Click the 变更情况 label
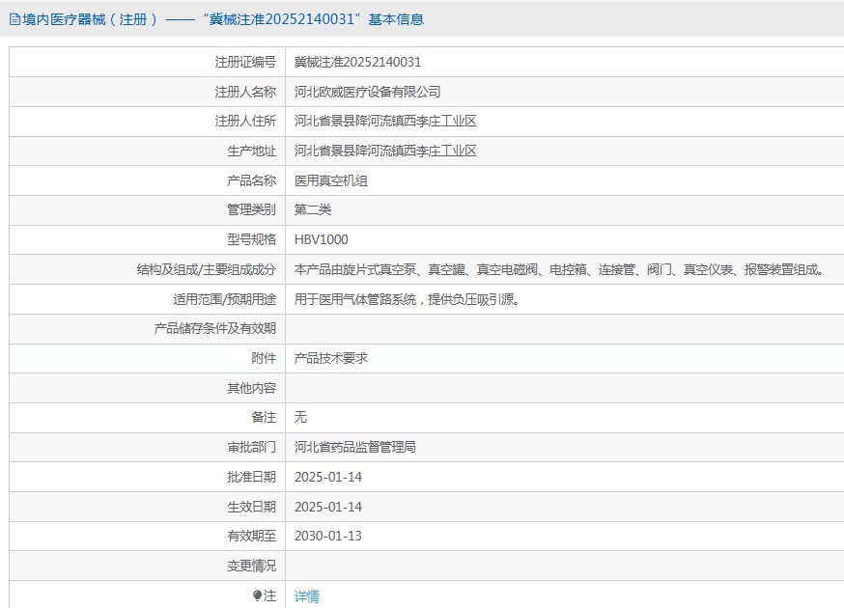 (251, 566)
